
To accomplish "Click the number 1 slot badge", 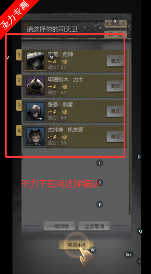I will coord(19,55).
